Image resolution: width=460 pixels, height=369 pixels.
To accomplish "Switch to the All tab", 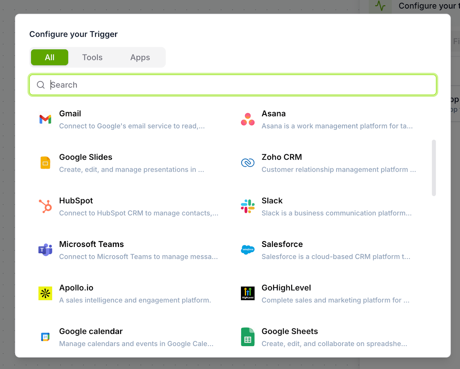I will 50,57.
